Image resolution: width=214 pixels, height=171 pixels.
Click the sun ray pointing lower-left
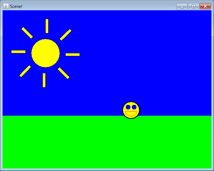pyautogui.click(x=25, y=71)
